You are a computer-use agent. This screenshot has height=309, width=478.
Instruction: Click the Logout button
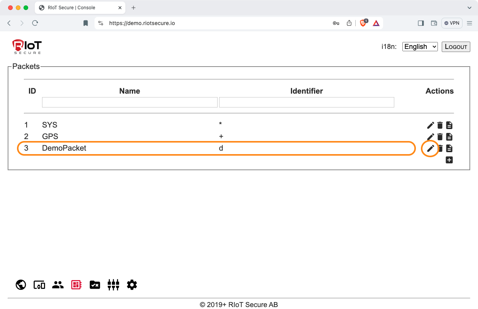tap(456, 47)
